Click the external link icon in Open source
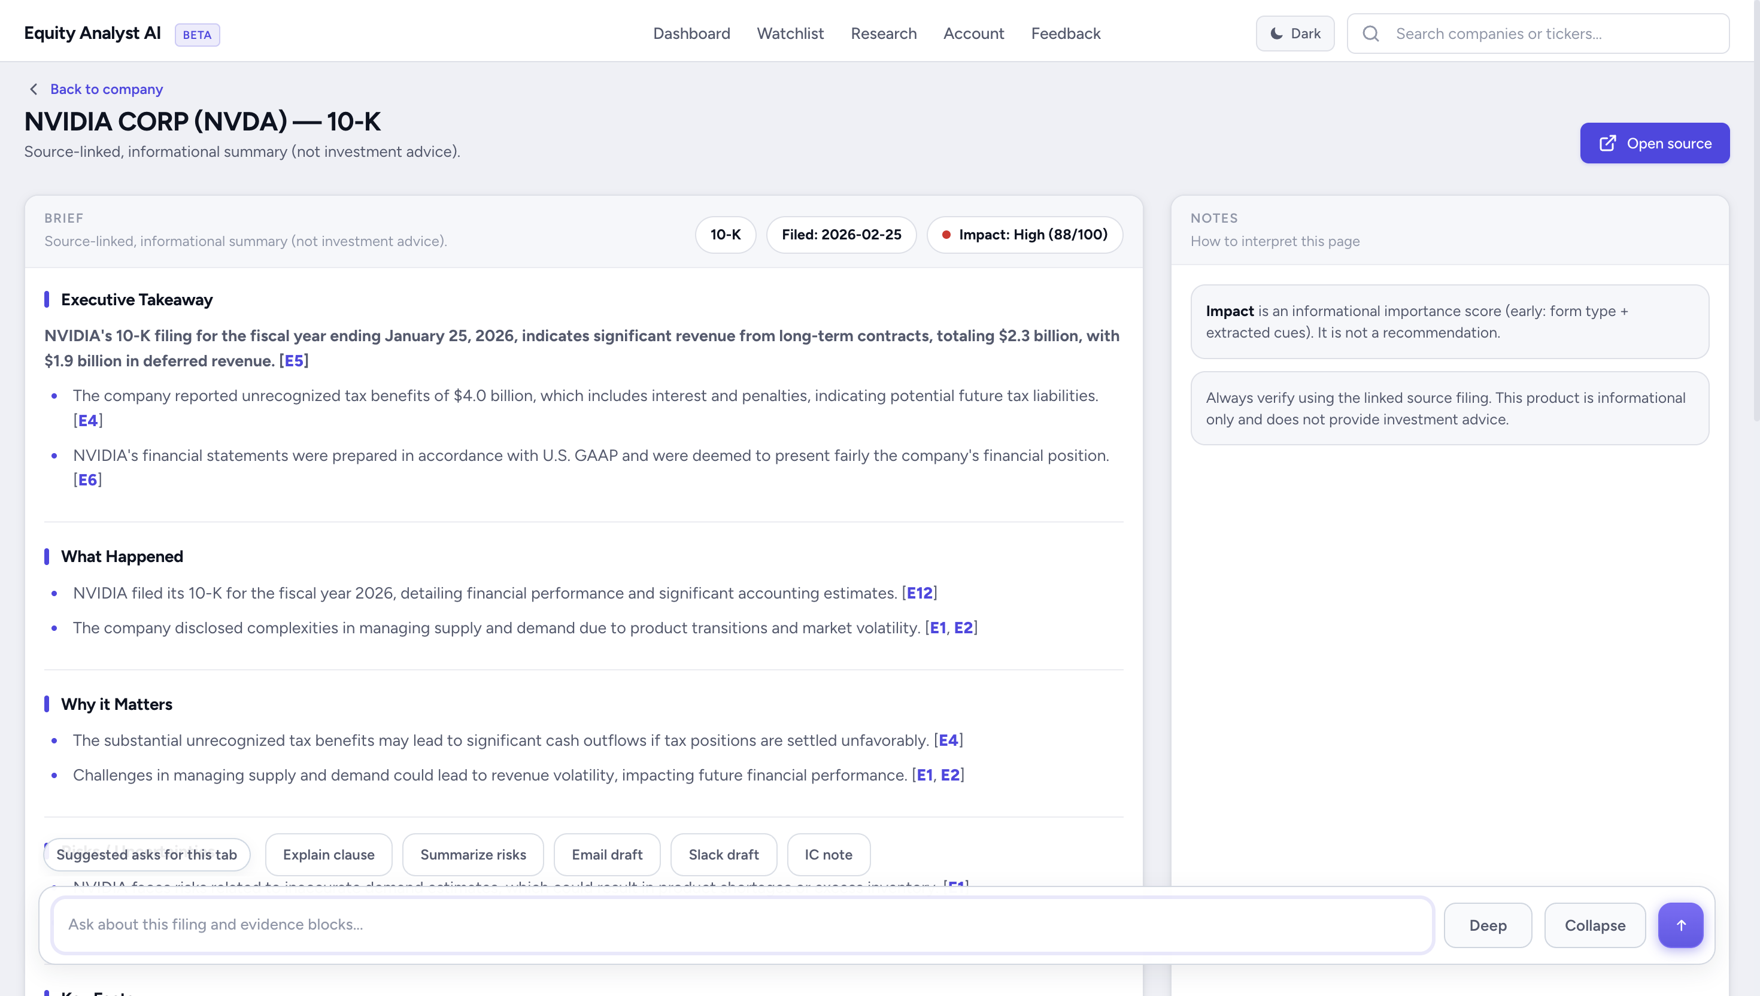The height and width of the screenshot is (996, 1760). [1607, 143]
